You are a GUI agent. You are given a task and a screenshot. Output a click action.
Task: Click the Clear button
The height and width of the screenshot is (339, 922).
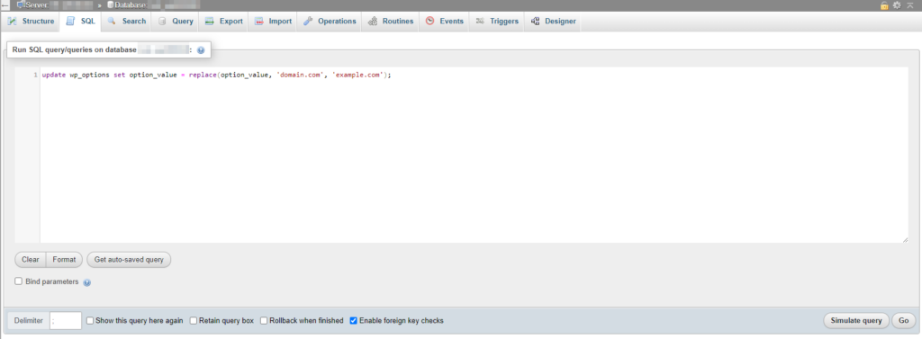(x=30, y=259)
